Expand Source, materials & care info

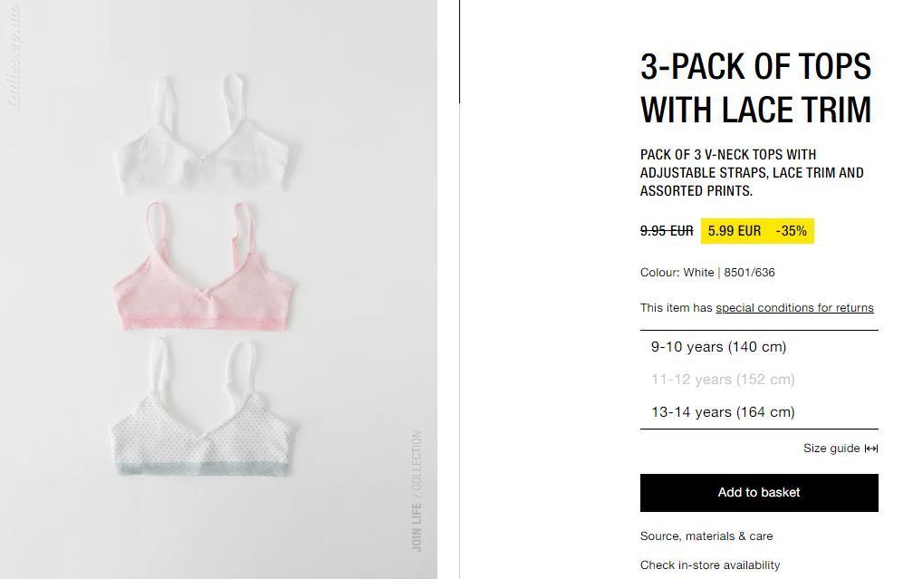[x=706, y=536]
